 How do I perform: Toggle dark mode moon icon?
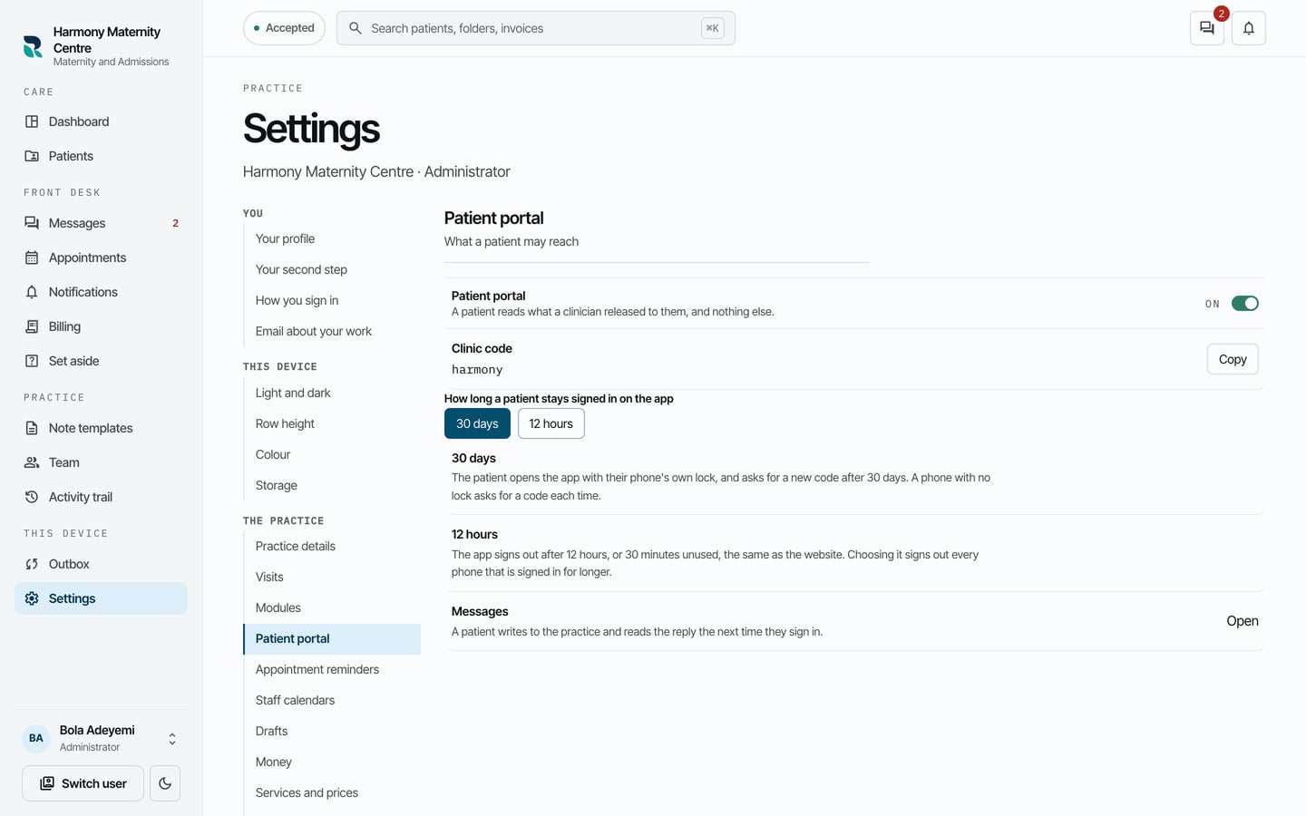click(165, 783)
